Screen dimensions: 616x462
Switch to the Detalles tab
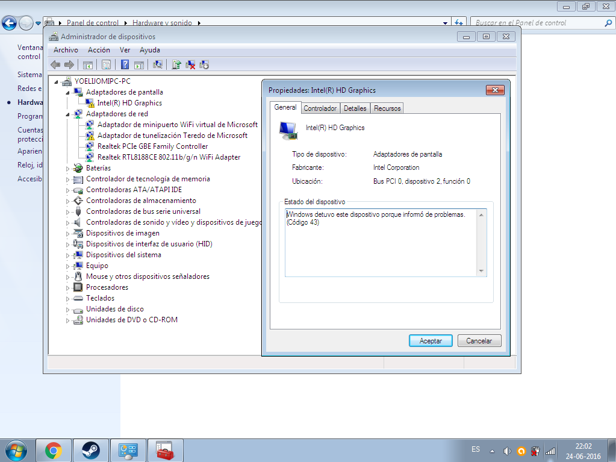355,108
